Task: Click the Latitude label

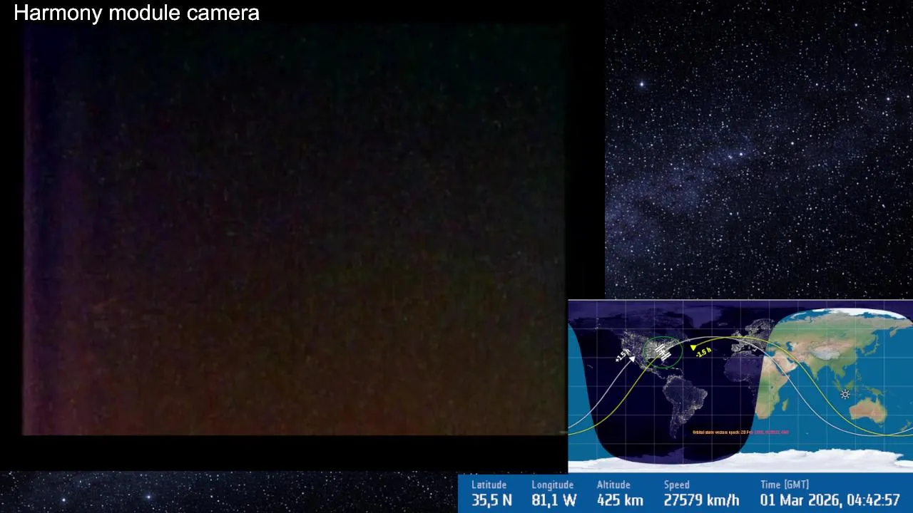Action: [489, 485]
